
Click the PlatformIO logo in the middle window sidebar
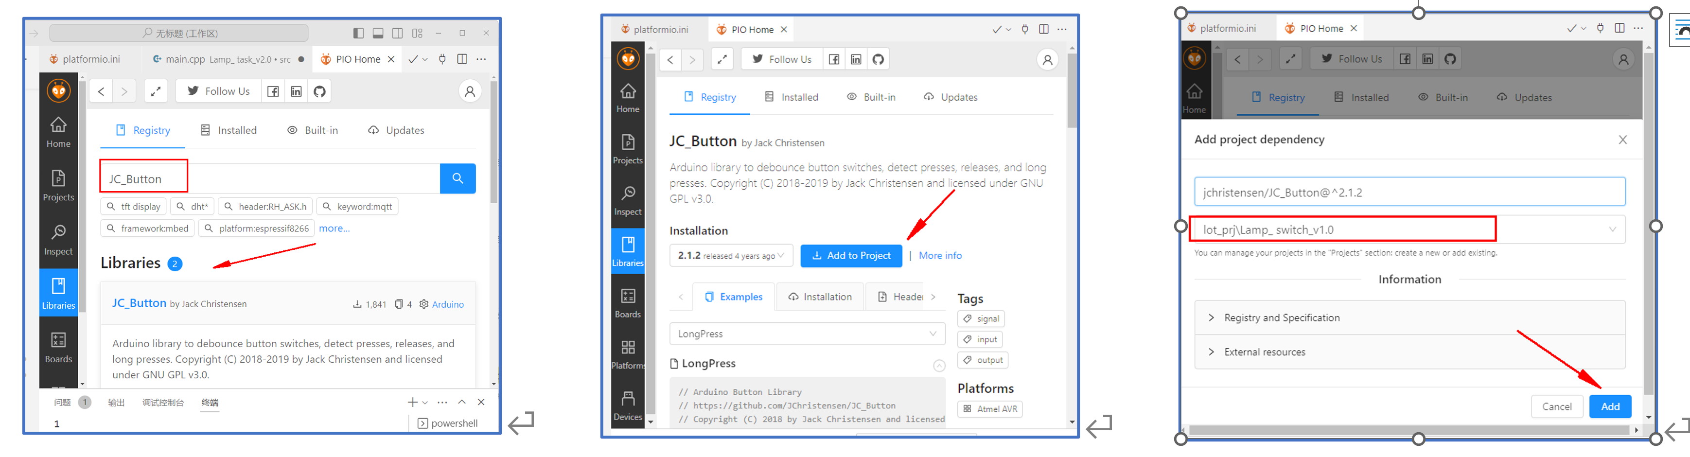628,59
